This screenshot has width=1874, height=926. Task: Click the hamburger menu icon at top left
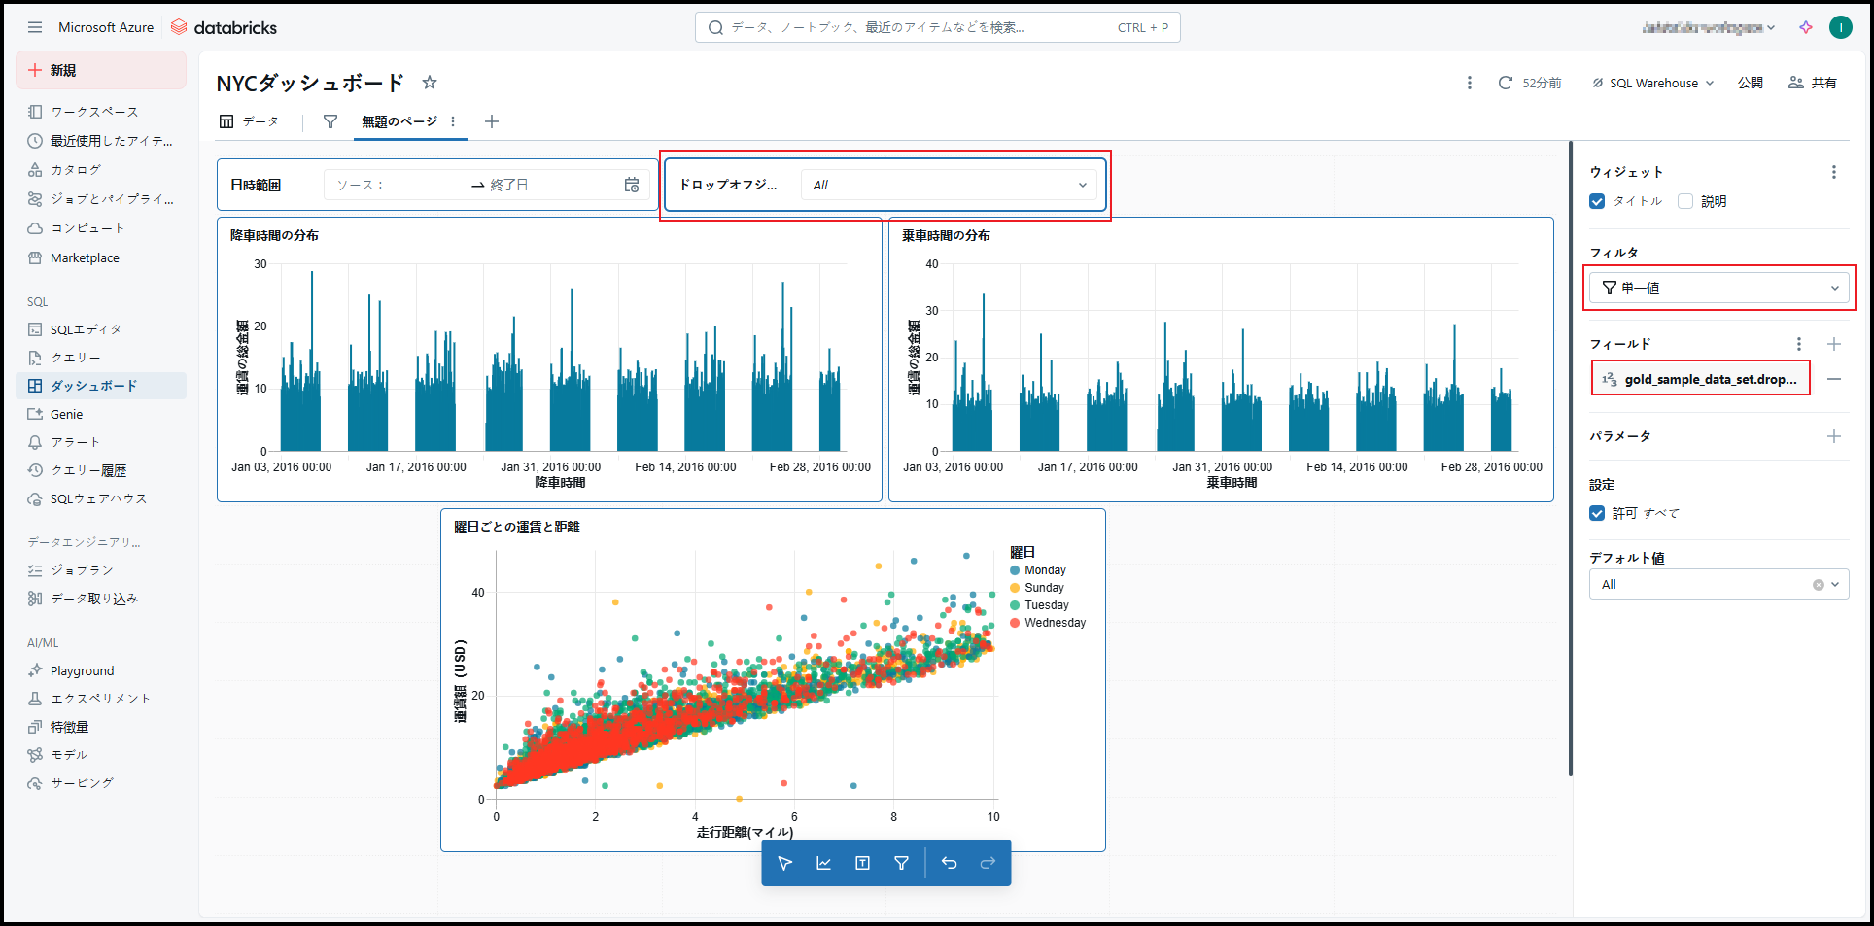point(35,27)
